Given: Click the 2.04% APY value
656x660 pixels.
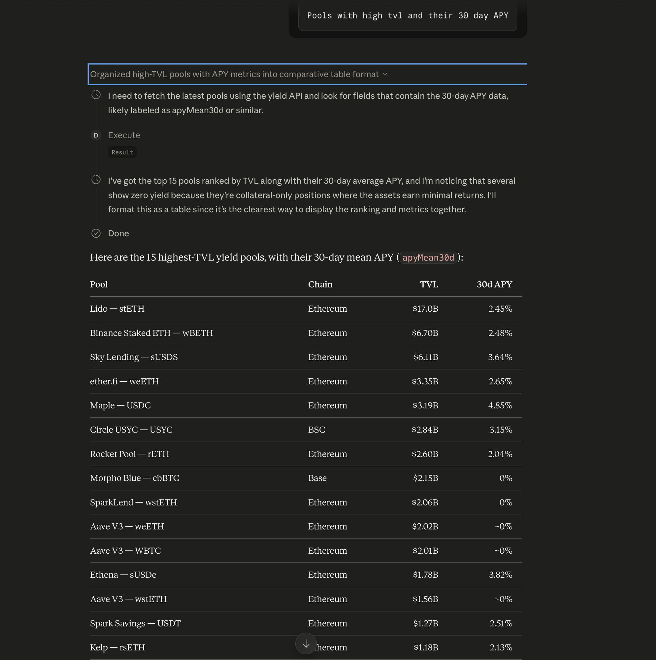Looking at the screenshot, I should (500, 454).
